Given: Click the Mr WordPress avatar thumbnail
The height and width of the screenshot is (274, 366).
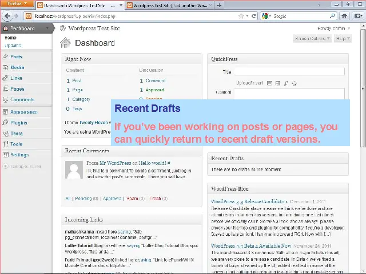Looking at the screenshot, I should [74, 170].
